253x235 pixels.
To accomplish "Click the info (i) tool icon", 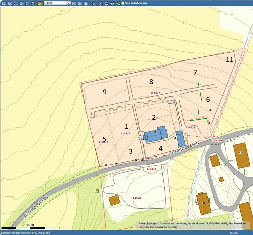I will (x=74, y=3).
